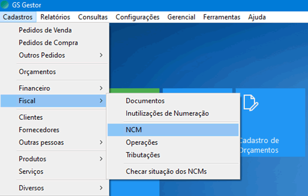
Task: Open Tributações from the Fiscal submenu
Action: tap(143, 155)
